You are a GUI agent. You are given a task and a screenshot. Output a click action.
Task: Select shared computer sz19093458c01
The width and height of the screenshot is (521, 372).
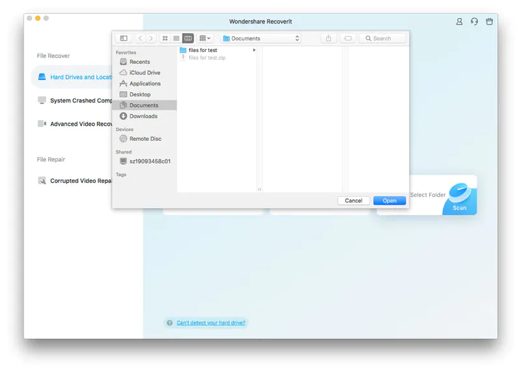click(x=144, y=161)
